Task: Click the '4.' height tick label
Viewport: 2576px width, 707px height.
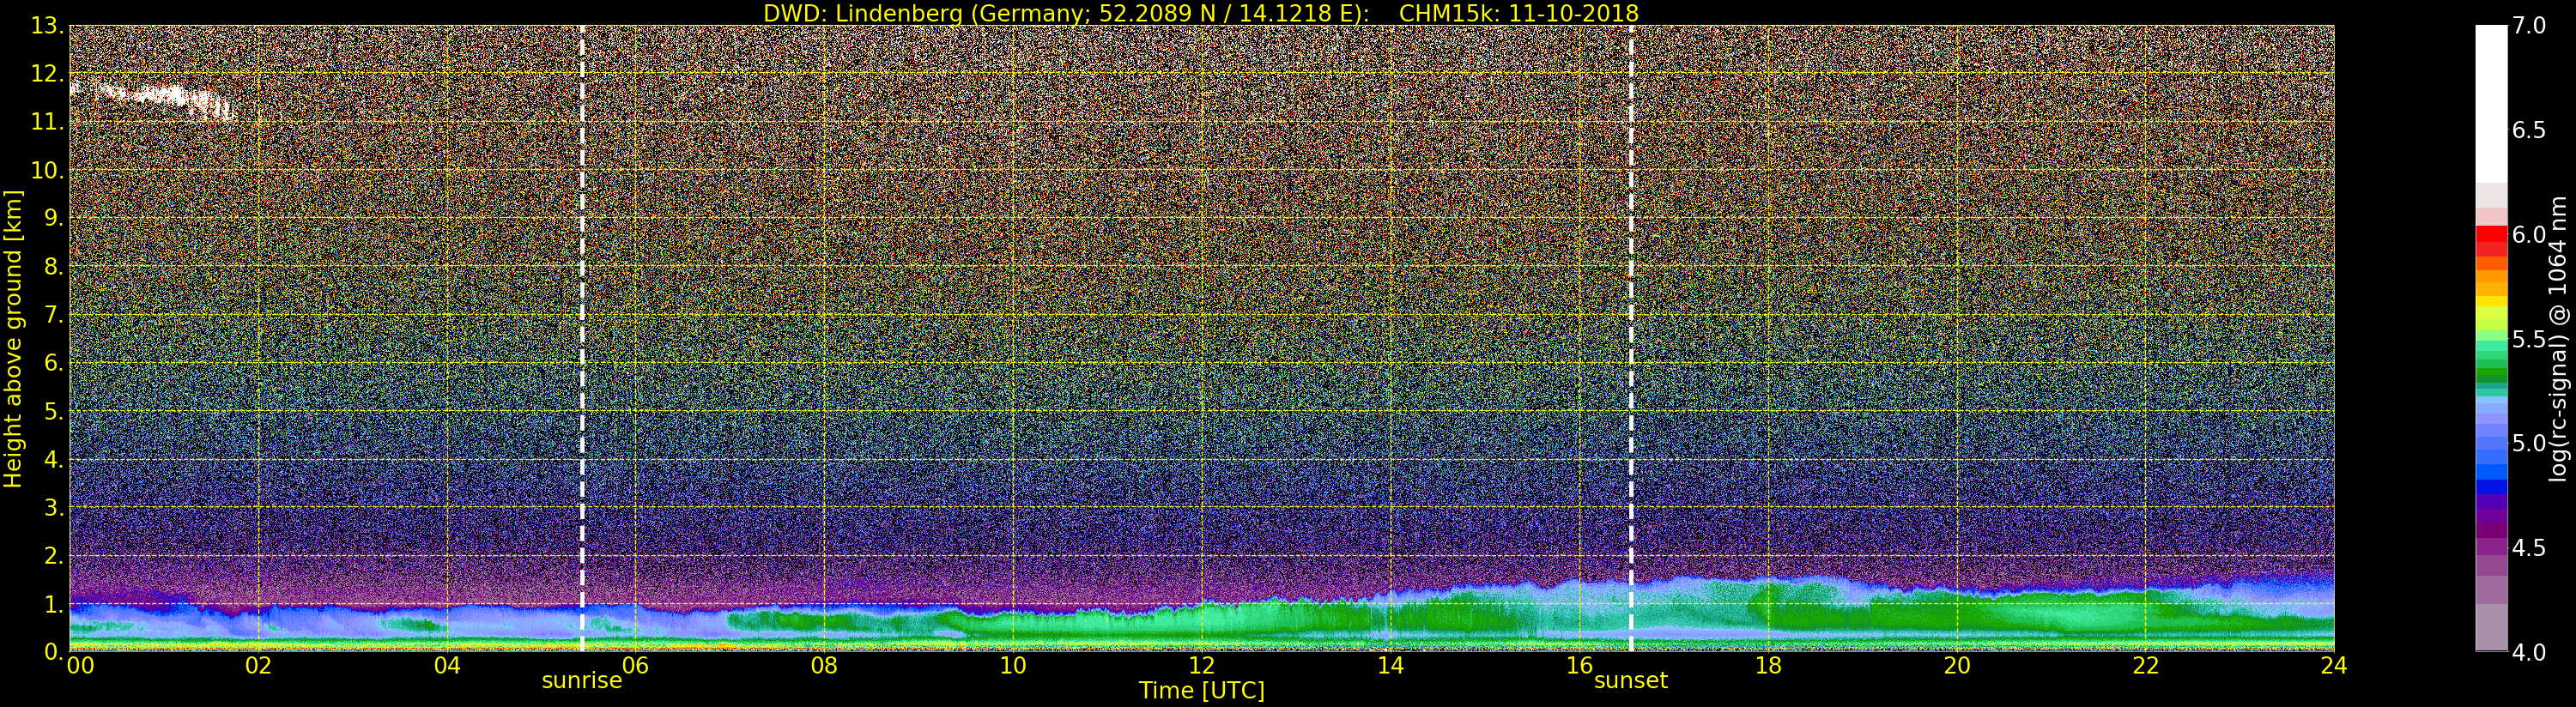Action: coord(53,459)
